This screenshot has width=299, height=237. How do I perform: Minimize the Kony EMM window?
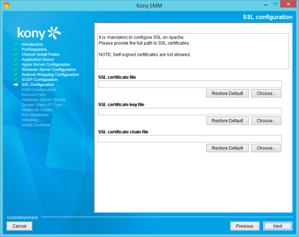266,4
